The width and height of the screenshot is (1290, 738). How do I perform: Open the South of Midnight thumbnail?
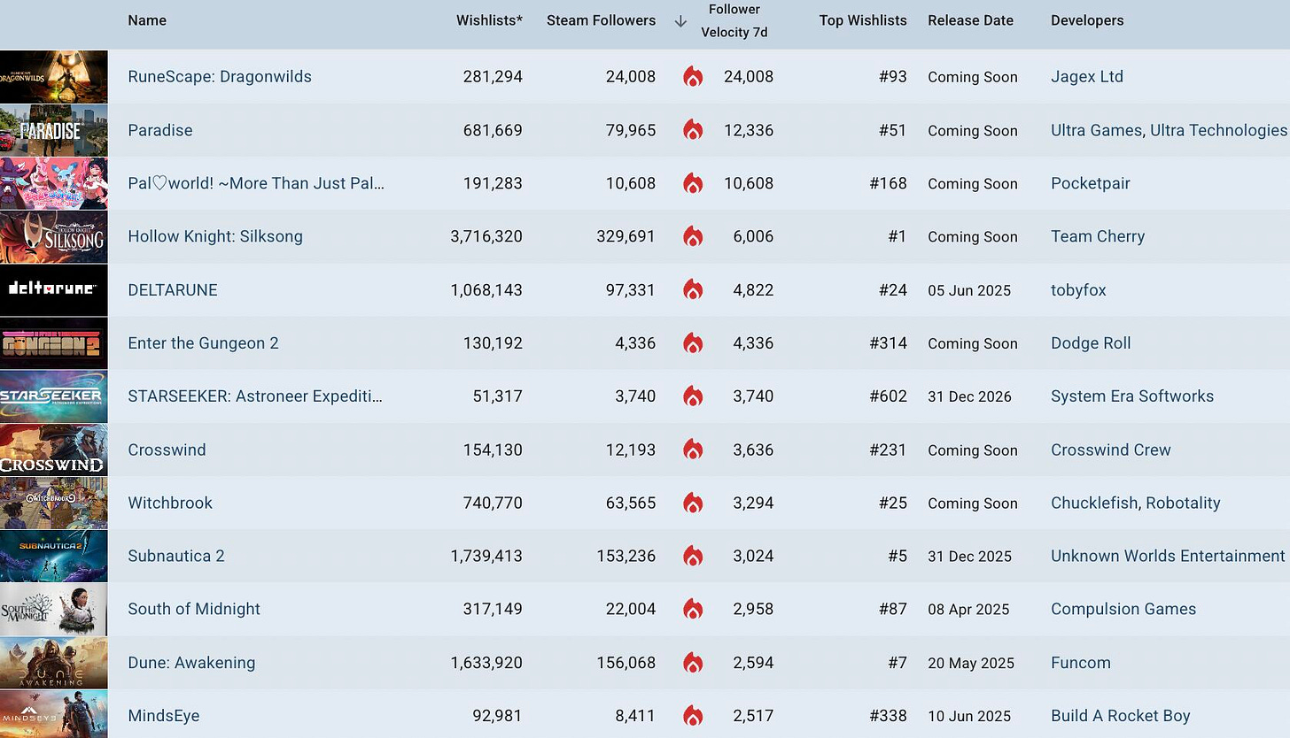coord(53,609)
